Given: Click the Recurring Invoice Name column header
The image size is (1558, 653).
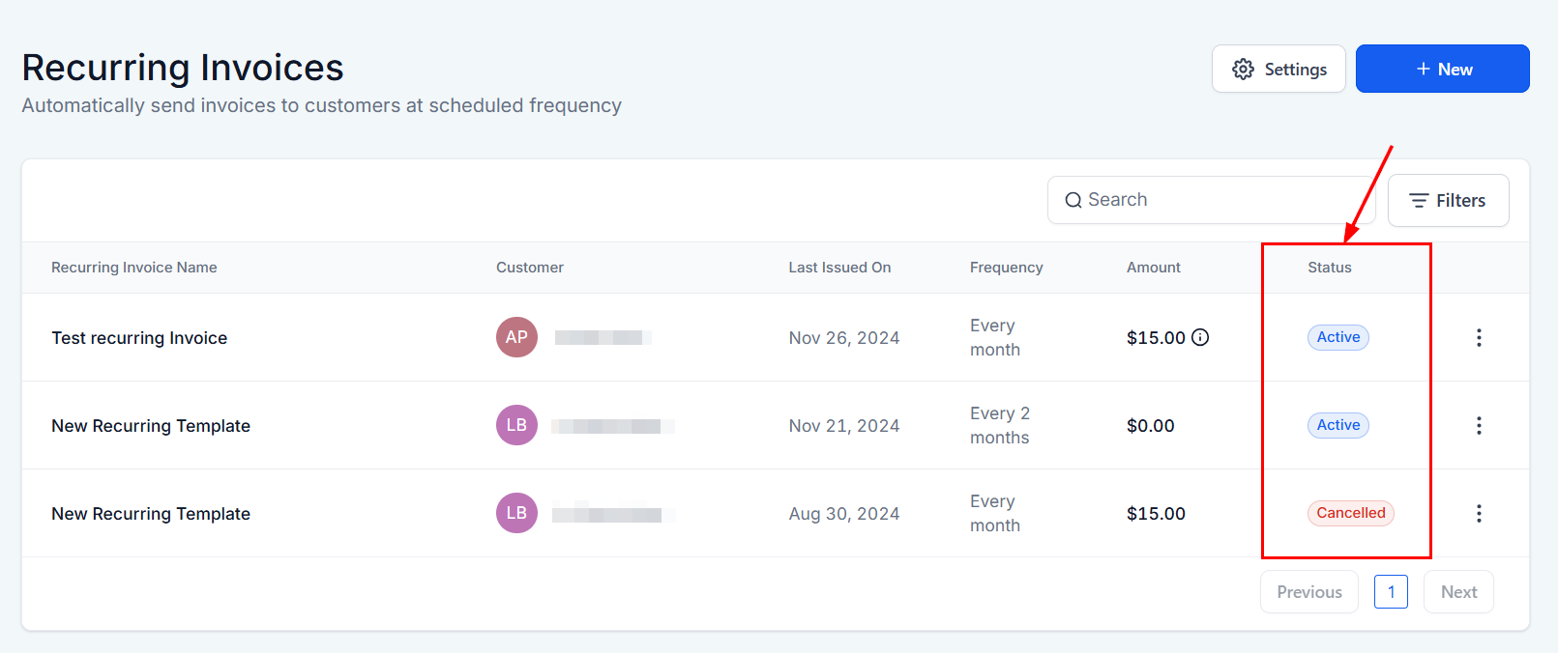Looking at the screenshot, I should tap(134, 268).
